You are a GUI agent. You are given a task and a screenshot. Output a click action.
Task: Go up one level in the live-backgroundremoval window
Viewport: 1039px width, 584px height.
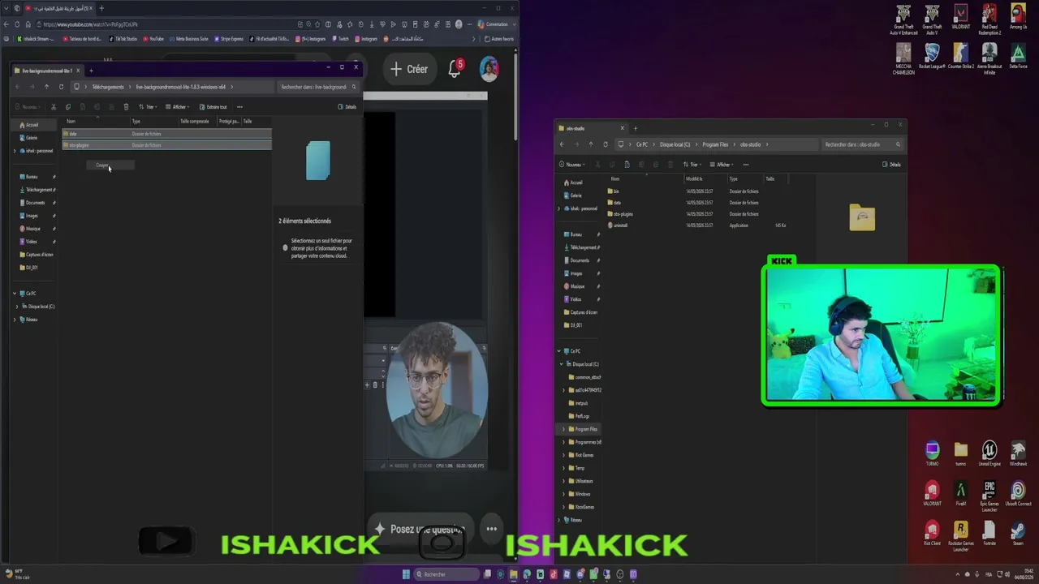46,87
